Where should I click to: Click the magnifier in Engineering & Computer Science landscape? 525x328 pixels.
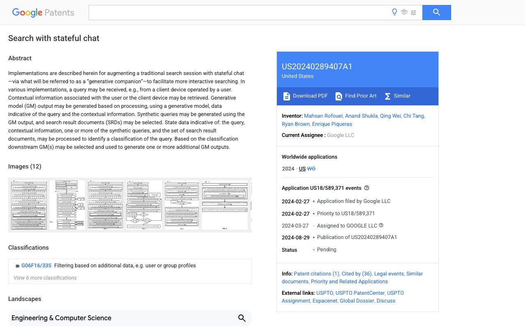pyautogui.click(x=242, y=318)
